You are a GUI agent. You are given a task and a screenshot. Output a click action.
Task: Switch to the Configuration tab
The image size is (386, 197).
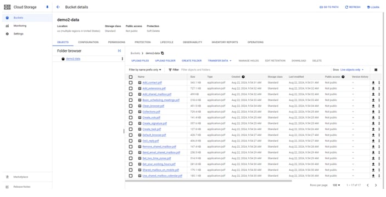[x=88, y=42]
